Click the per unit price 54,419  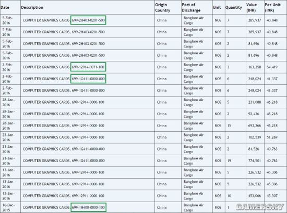[x=272, y=67]
